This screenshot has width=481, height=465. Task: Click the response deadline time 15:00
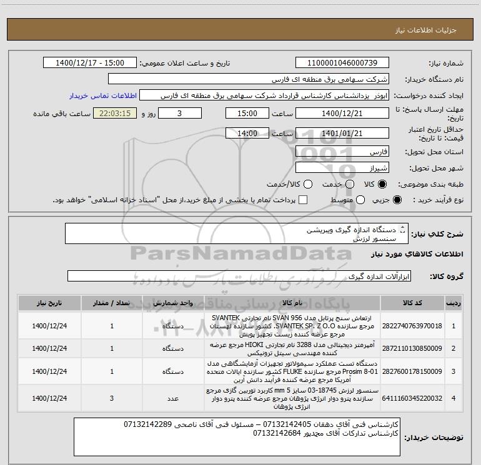247,113
